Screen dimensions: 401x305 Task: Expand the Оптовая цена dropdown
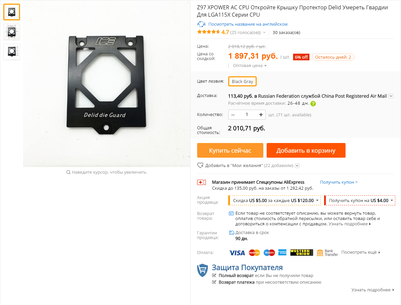click(x=250, y=66)
